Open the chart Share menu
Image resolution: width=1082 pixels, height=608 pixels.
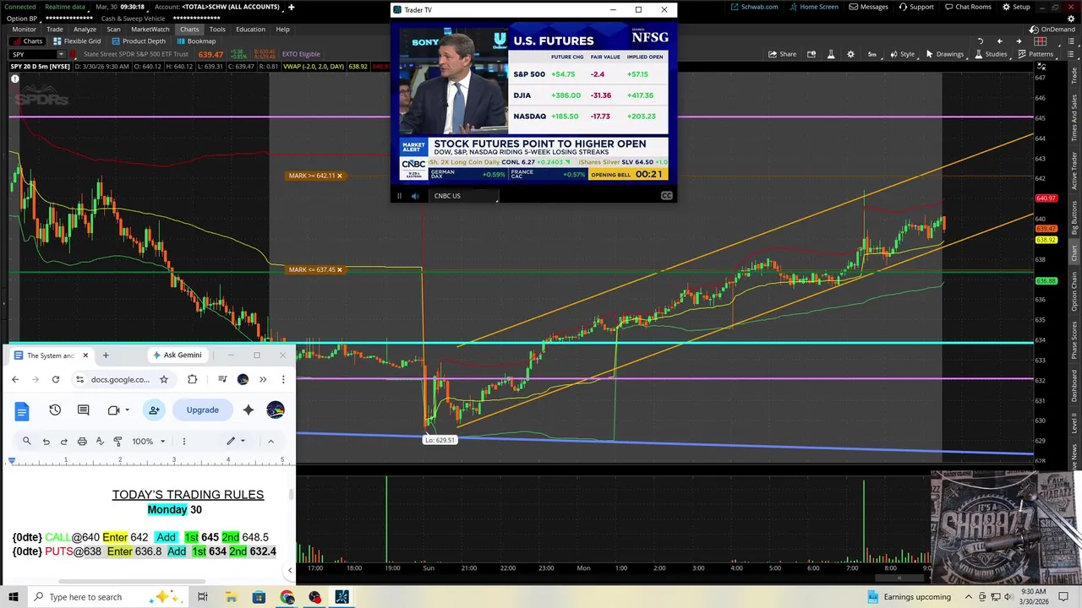[782, 54]
